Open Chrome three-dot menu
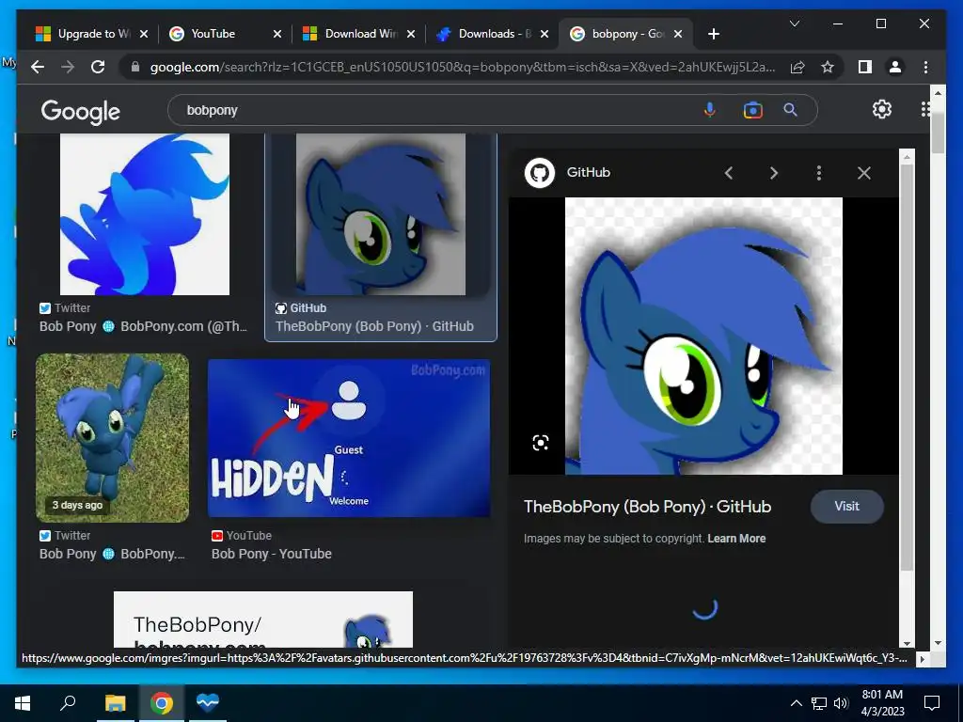 [x=925, y=67]
